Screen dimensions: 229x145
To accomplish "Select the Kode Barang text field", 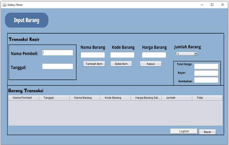I will [x=122, y=55].
